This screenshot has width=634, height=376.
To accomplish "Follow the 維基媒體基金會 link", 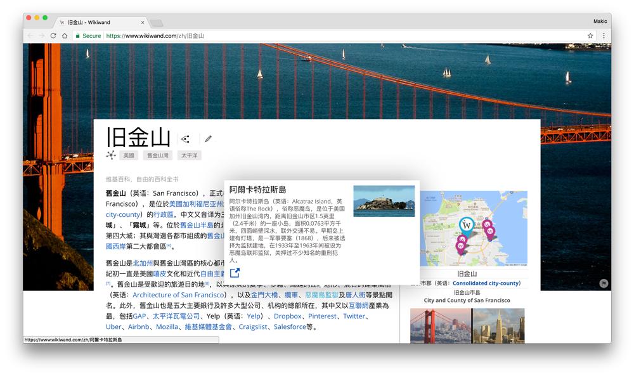I will coord(208,327).
